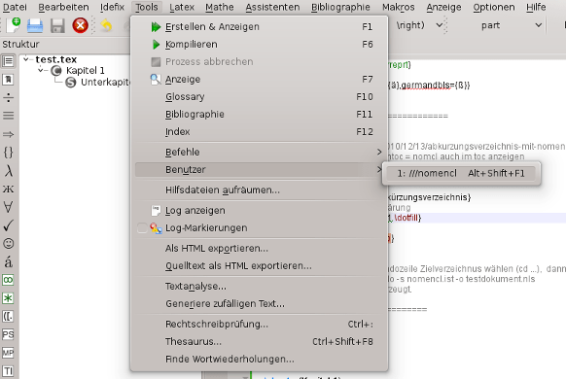This screenshot has width=566, height=379.
Task: Open Thesaurus menu entry
Action: [x=259, y=341]
